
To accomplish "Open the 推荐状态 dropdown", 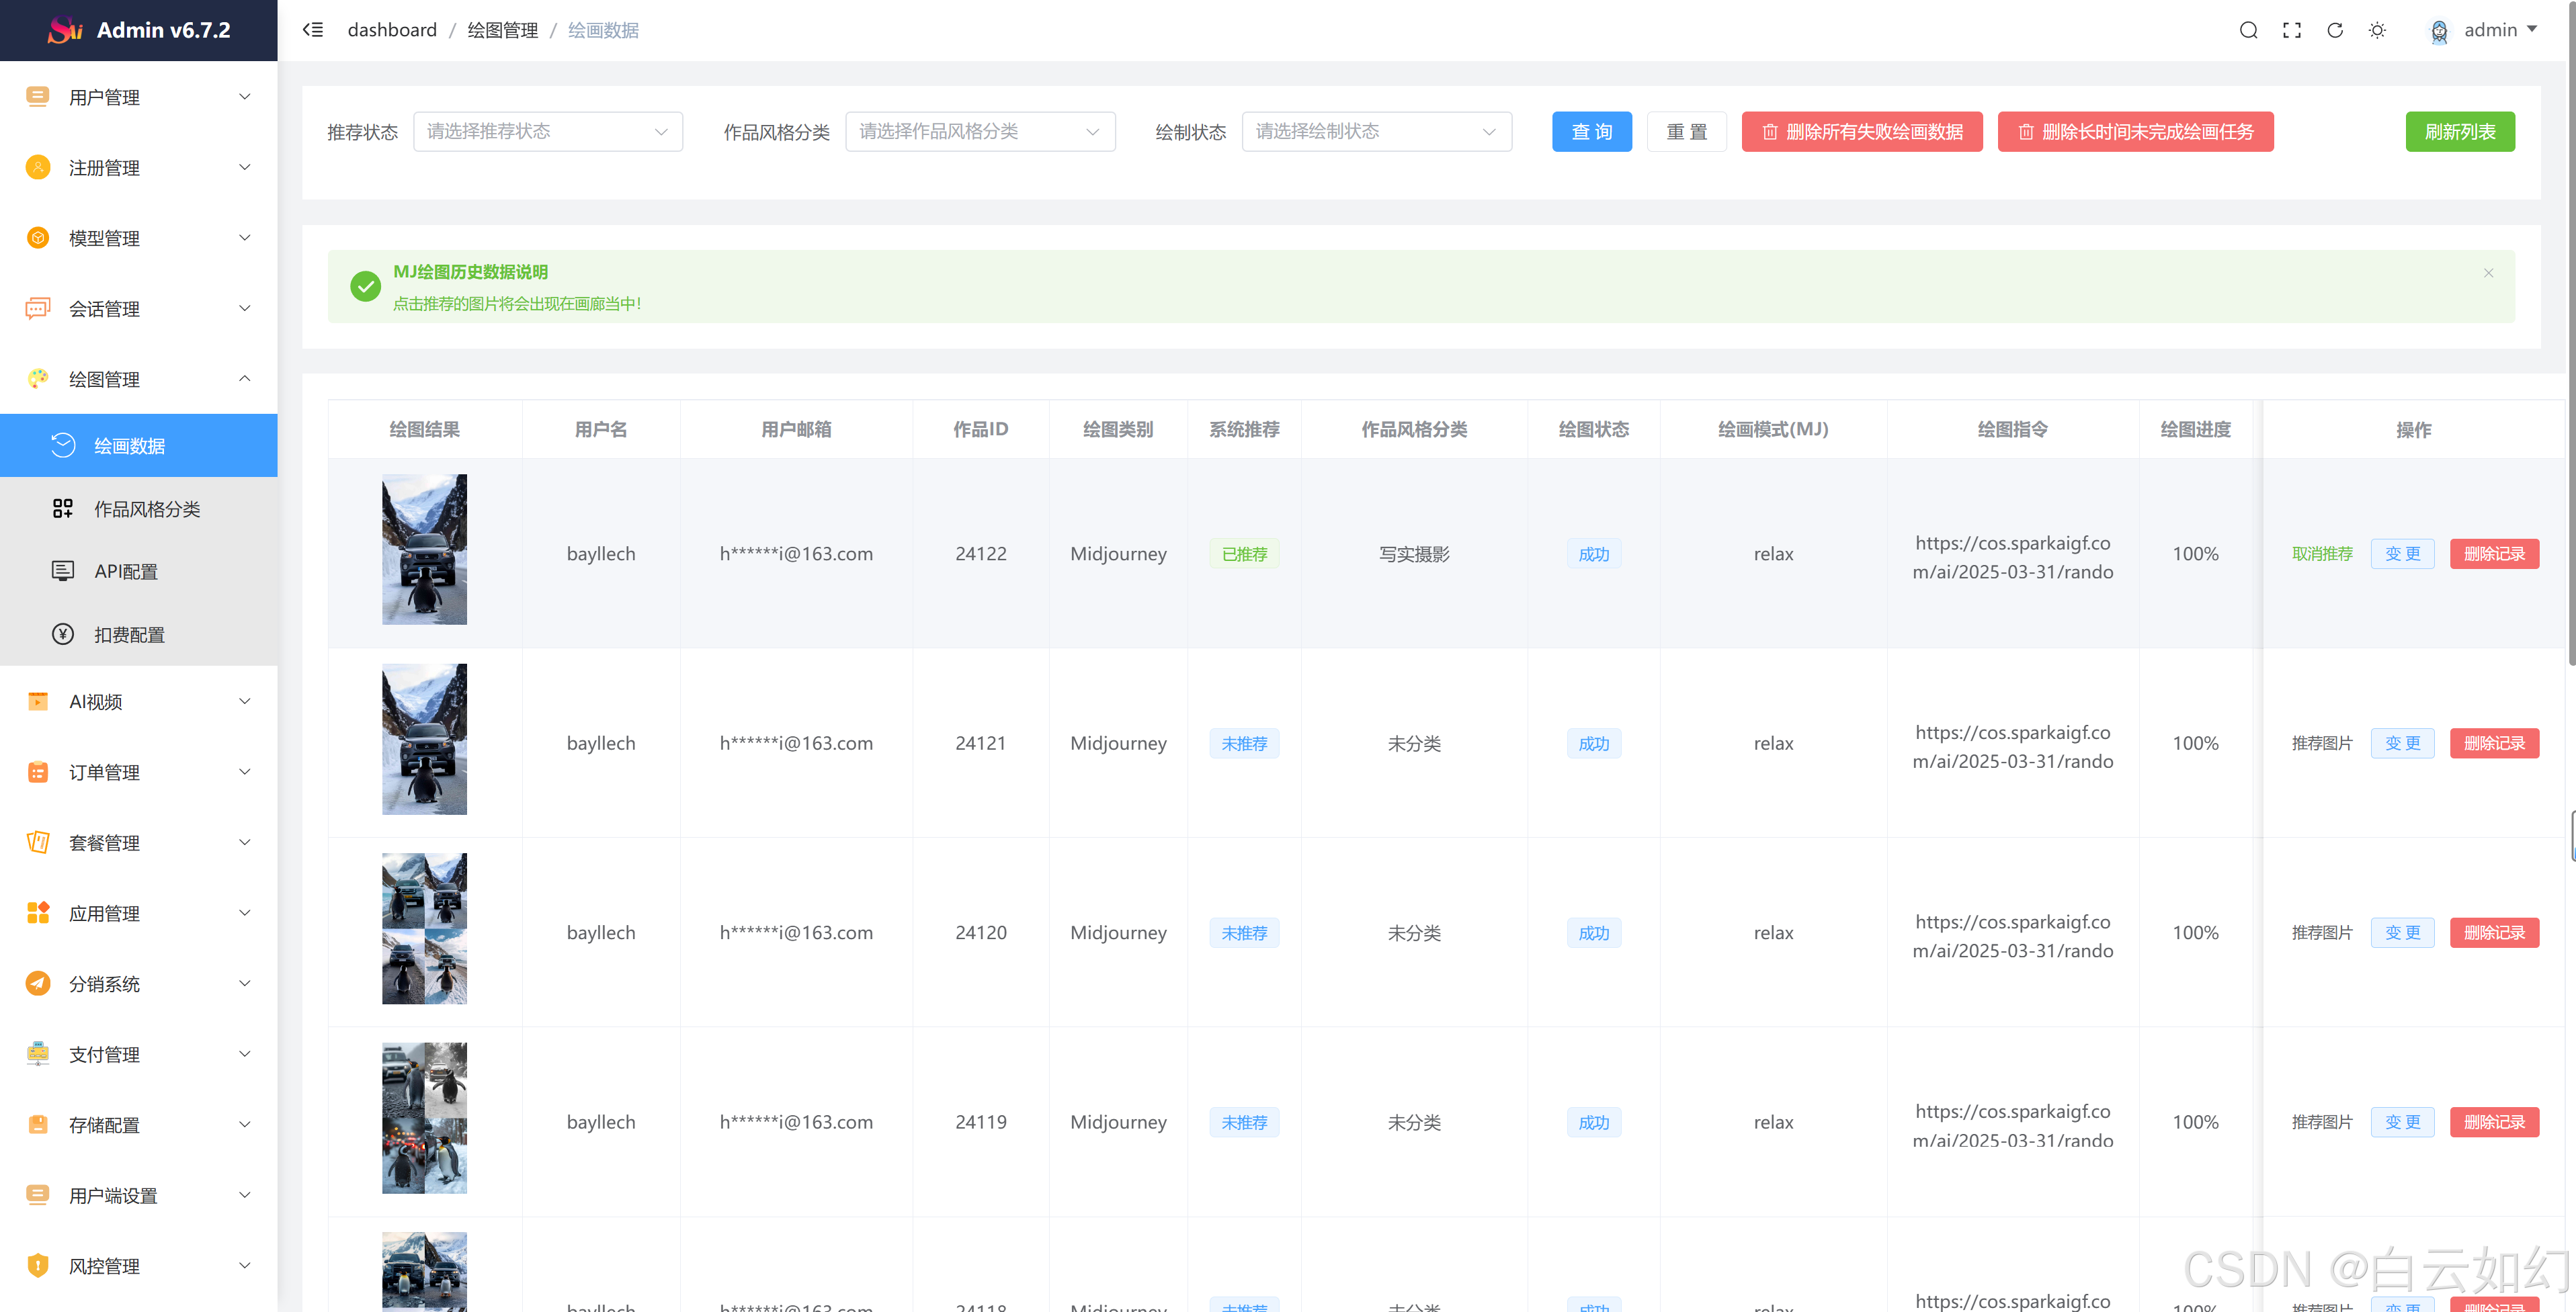I will pos(547,132).
